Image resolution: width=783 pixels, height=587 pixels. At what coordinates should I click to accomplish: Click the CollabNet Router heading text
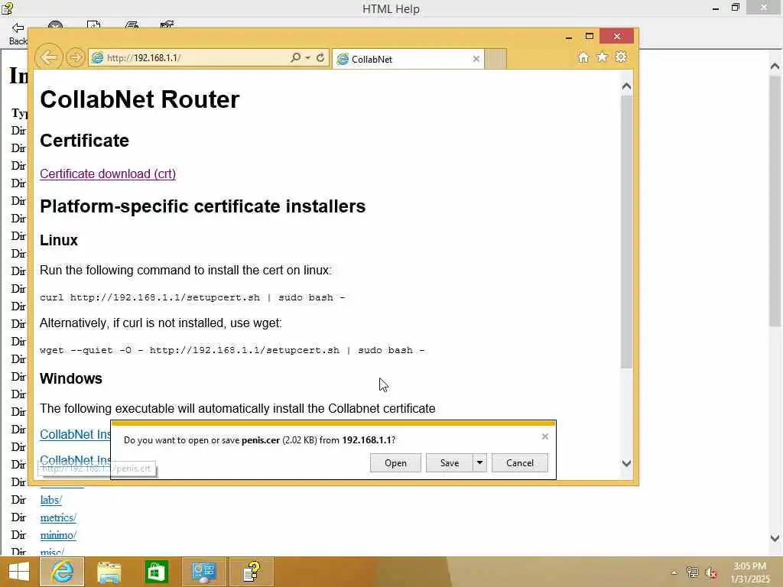pos(140,99)
